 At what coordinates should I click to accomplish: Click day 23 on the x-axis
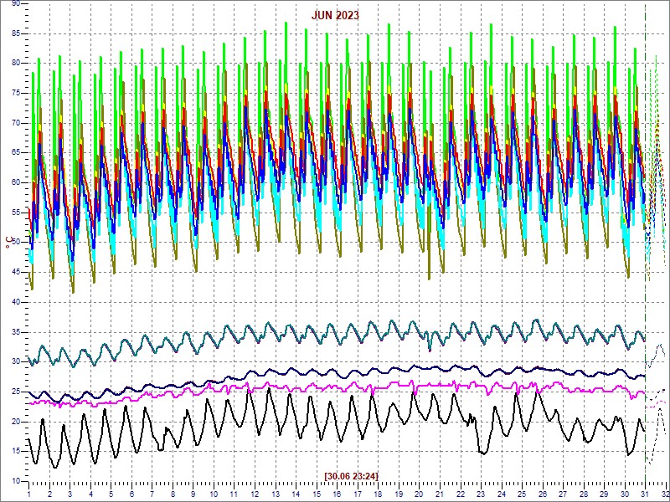click(x=482, y=494)
